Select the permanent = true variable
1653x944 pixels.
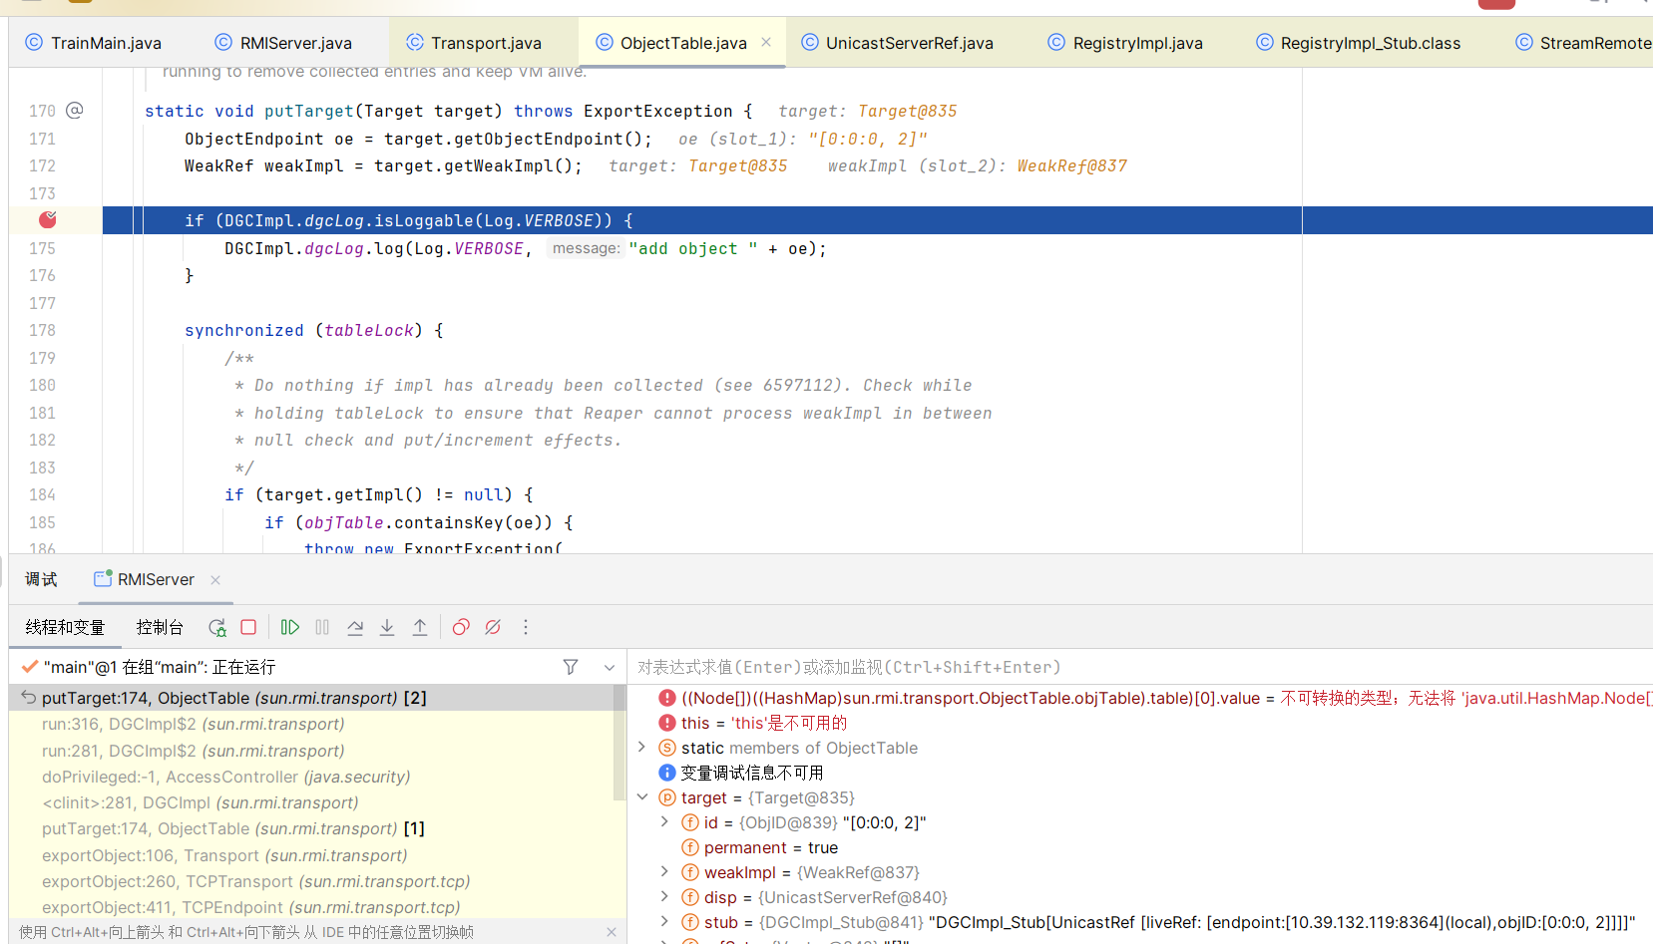[1140, 847]
